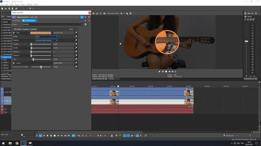Open the Shape dropdown set to Circle
The width and height of the screenshot is (261, 146).
[x=46, y=36]
